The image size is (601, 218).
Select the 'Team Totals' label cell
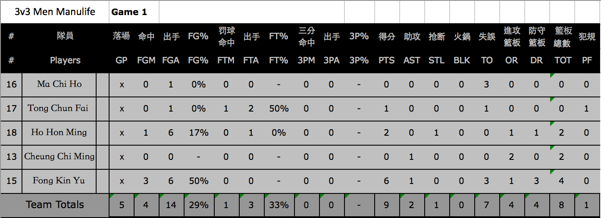tap(55, 205)
